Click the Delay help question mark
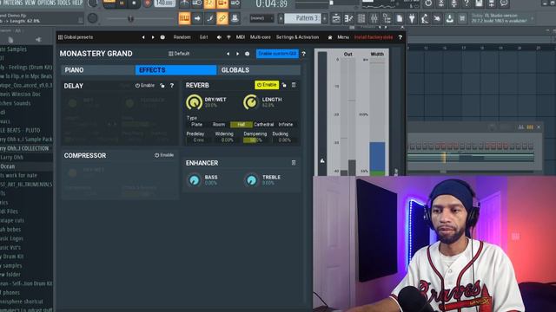Viewport: 556px width, 312px height. (x=172, y=86)
